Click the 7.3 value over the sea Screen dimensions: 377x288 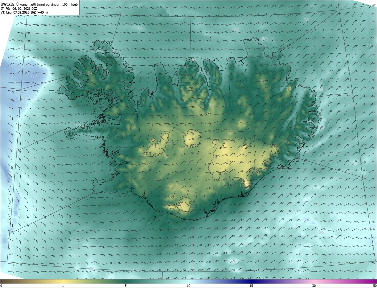pyautogui.click(x=369, y=46)
